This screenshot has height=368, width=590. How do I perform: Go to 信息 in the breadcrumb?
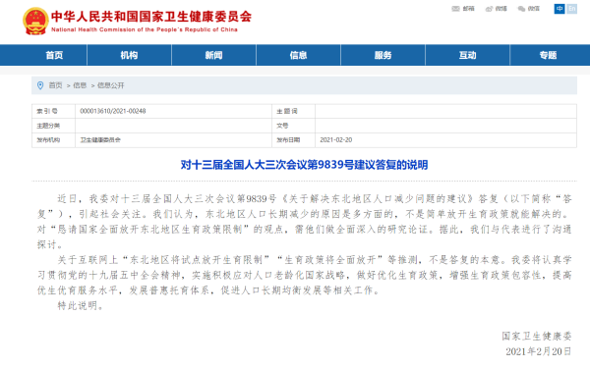[80, 85]
